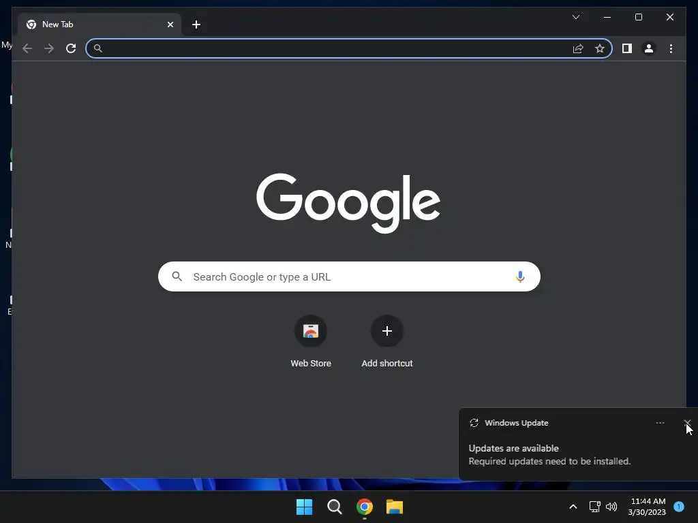
Task: Bookmark this tab with the star icon
Action: point(600,48)
